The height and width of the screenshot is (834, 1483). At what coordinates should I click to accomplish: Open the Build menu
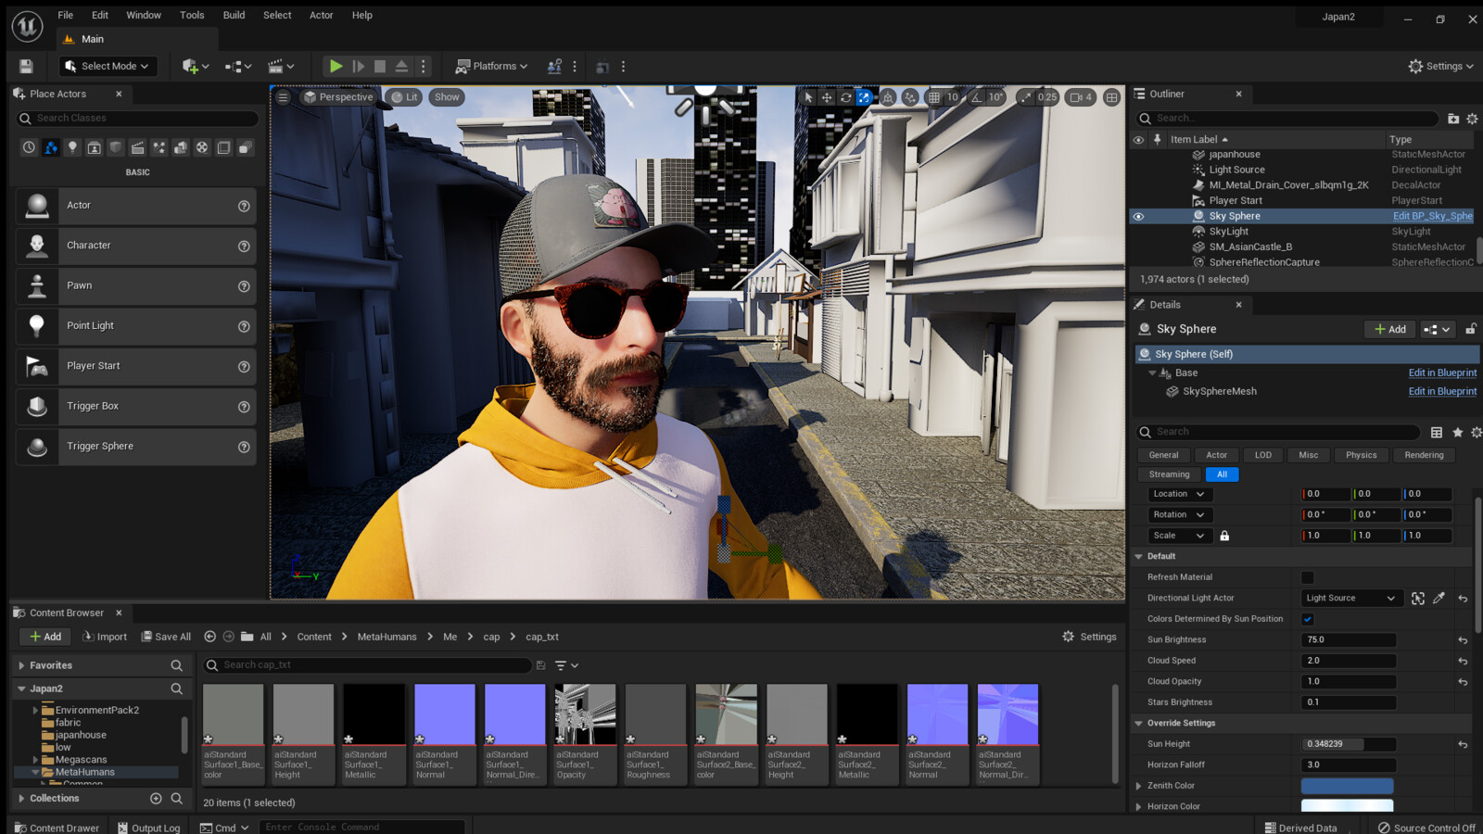(x=234, y=15)
